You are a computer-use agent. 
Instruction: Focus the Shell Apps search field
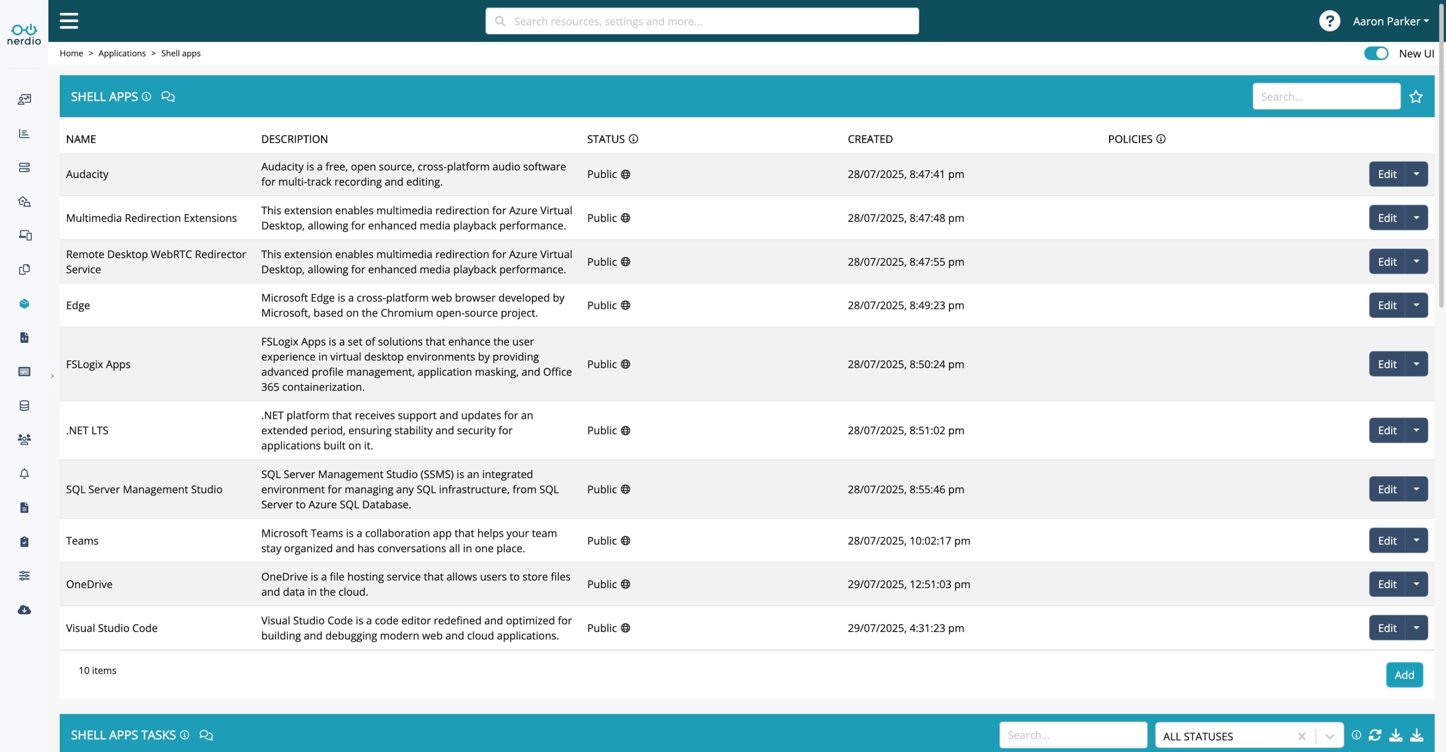[1326, 97]
